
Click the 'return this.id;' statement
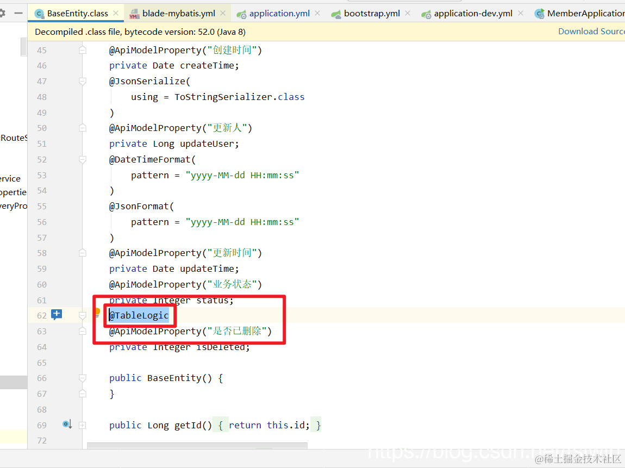point(269,426)
